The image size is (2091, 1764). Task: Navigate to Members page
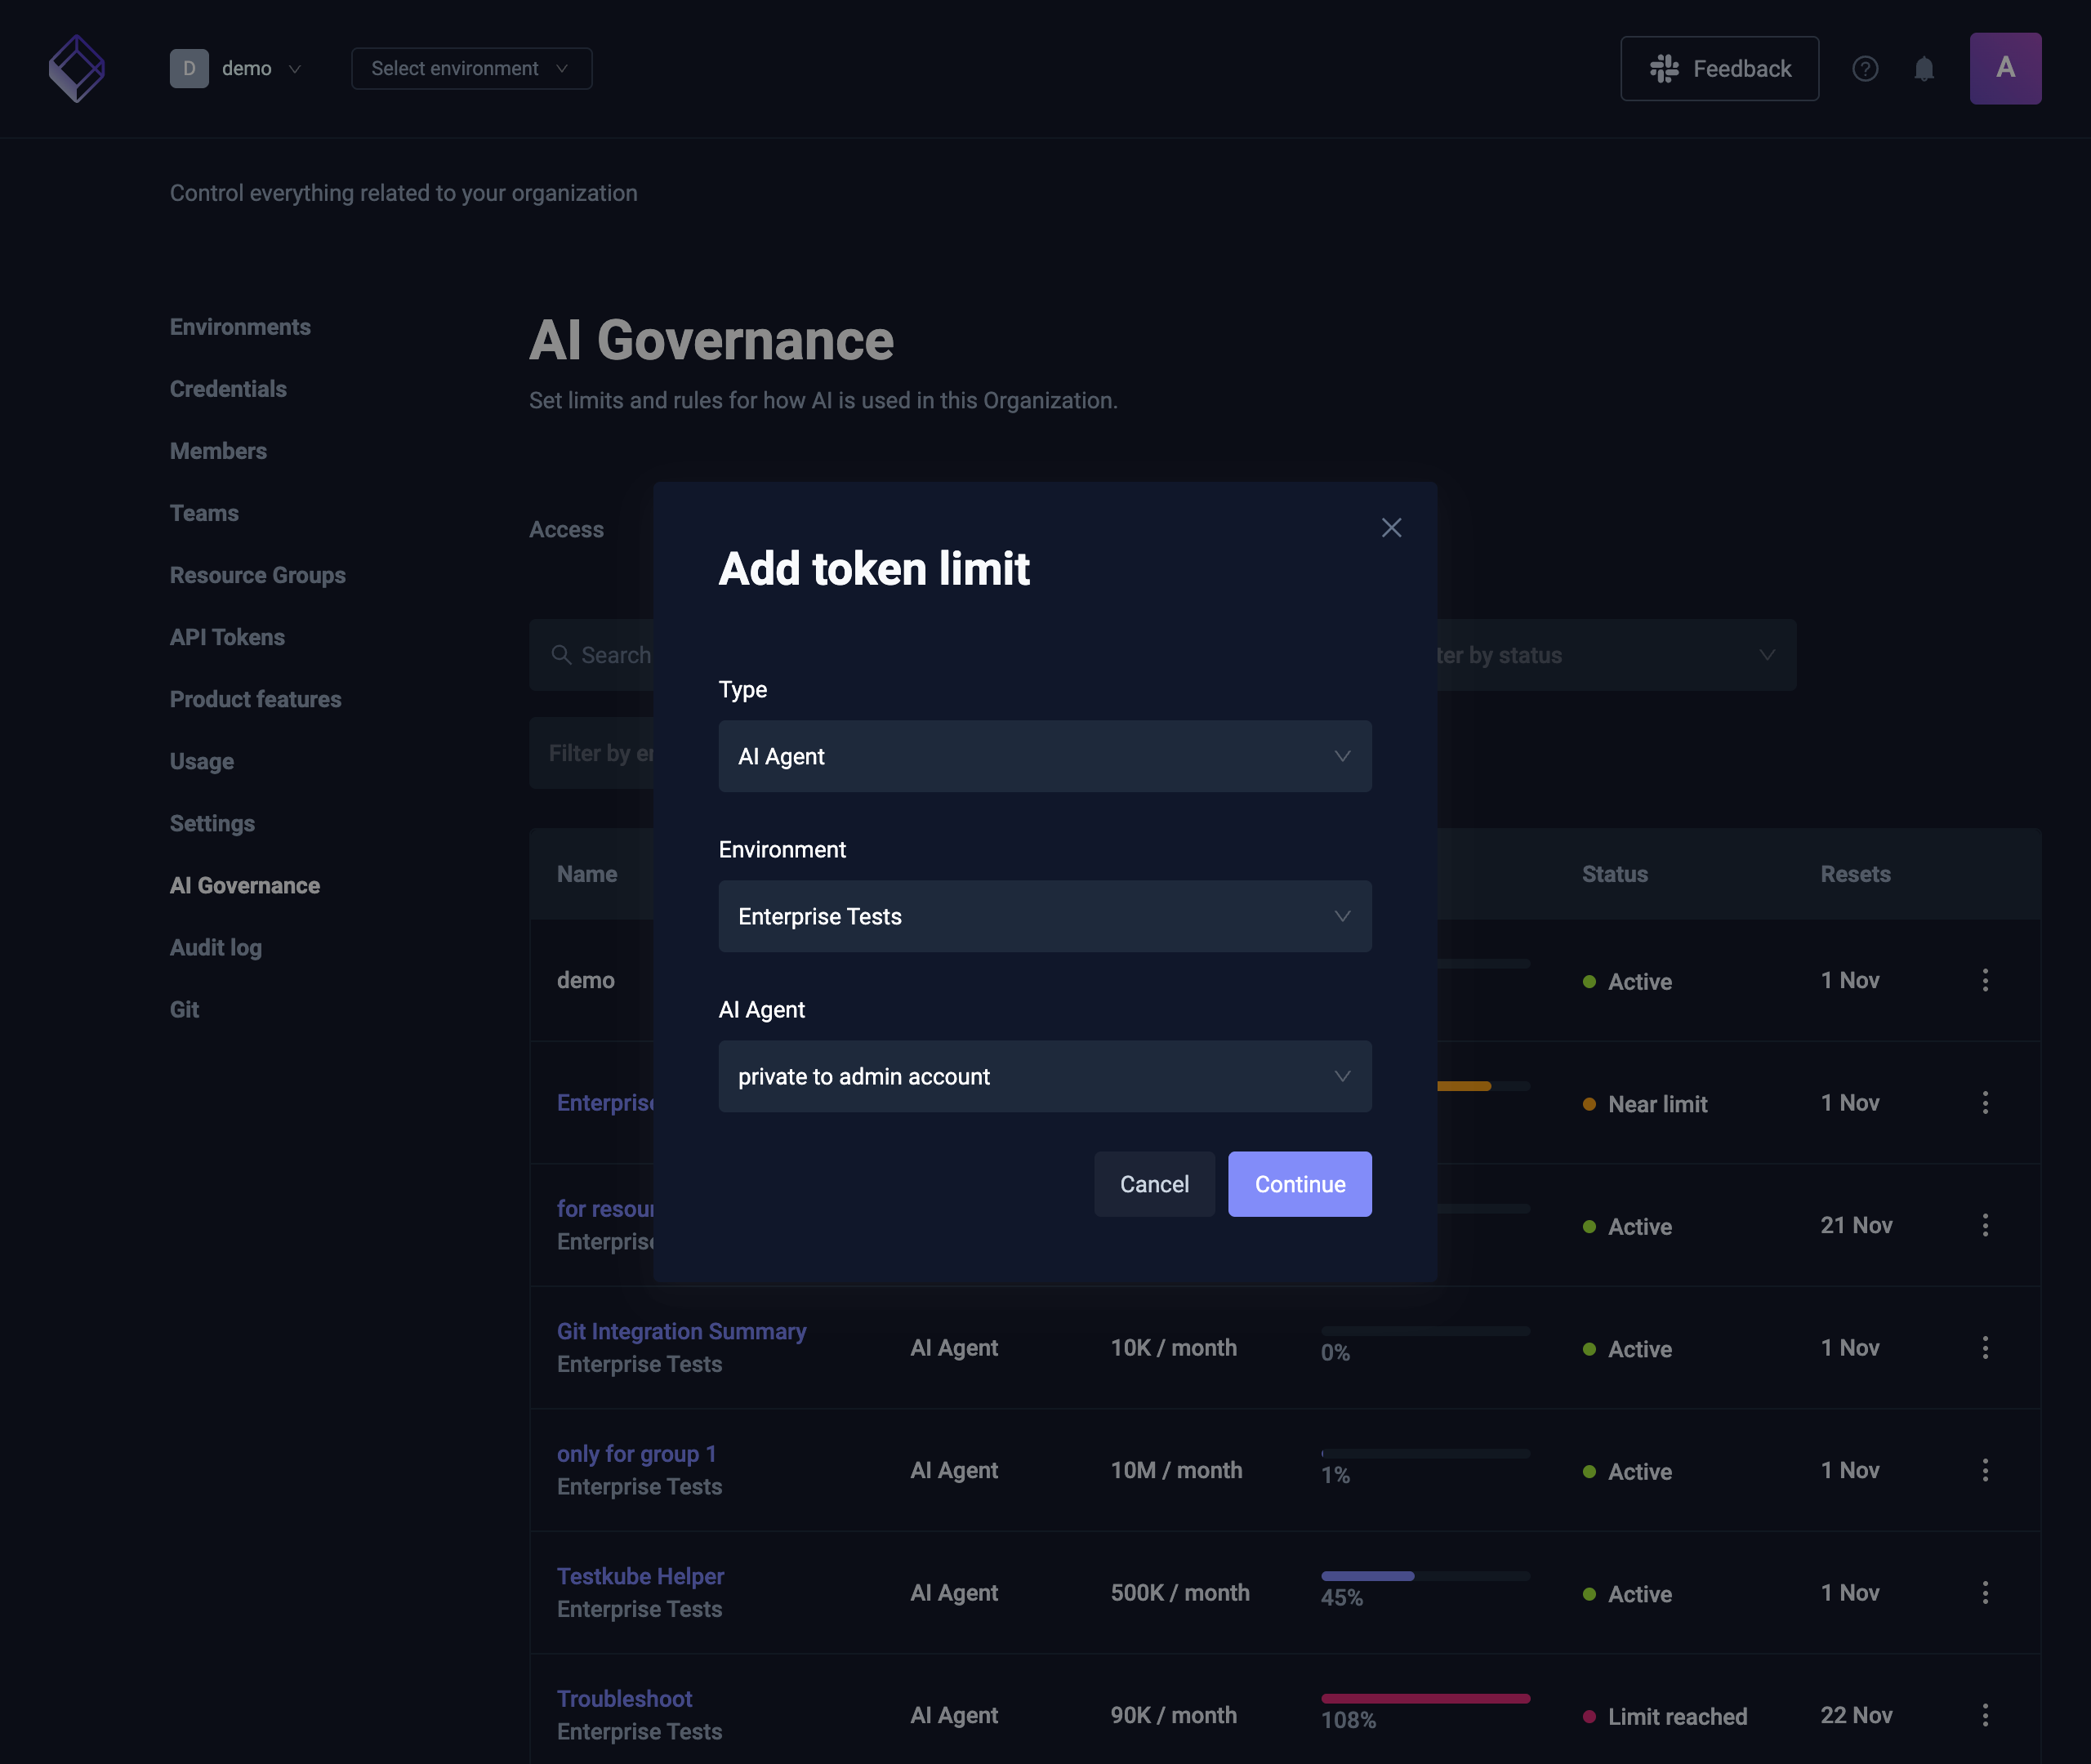(x=218, y=451)
